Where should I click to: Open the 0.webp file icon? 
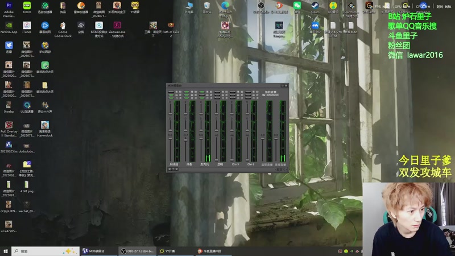(9, 107)
